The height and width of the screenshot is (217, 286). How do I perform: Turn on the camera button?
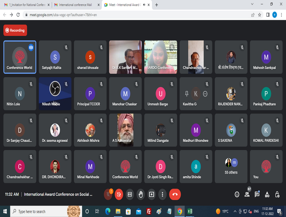119,194
